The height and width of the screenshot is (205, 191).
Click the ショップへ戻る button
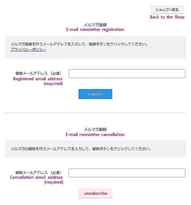point(167,10)
